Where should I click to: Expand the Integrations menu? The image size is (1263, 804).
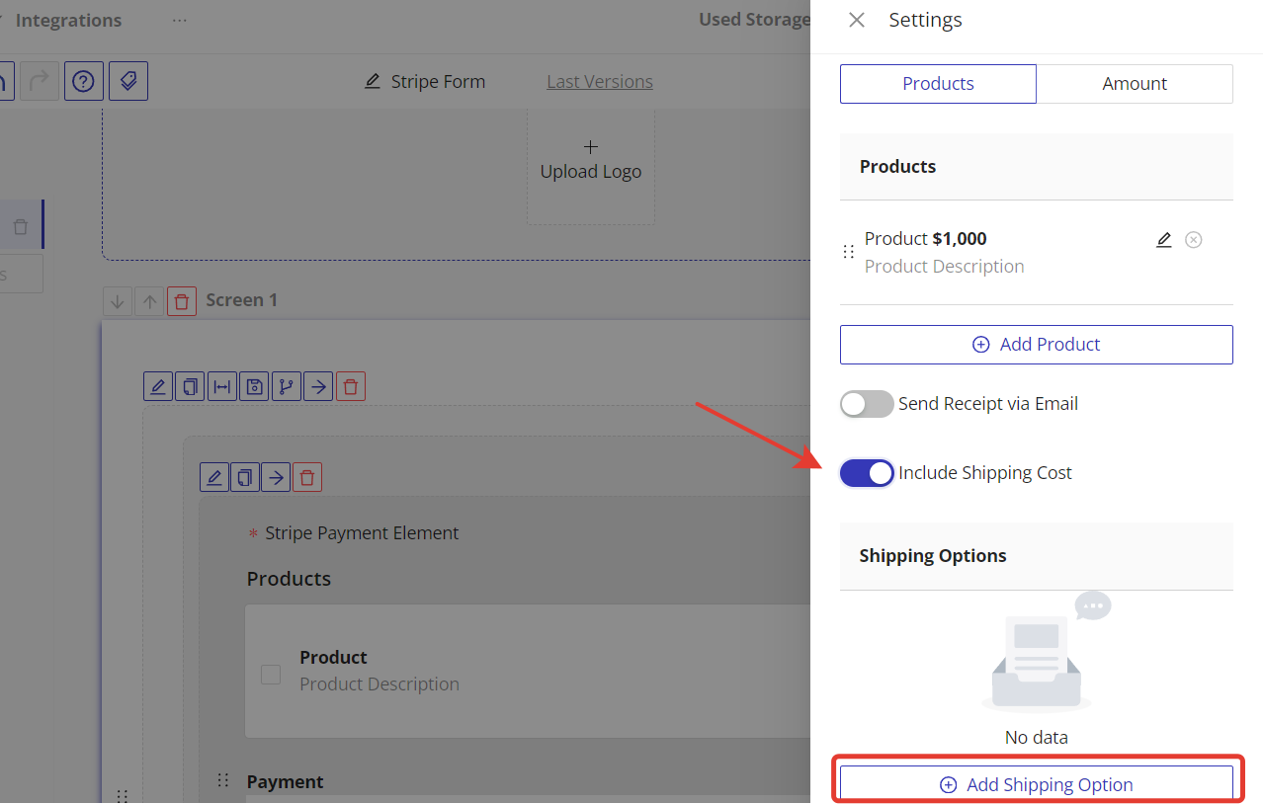[x=67, y=21]
